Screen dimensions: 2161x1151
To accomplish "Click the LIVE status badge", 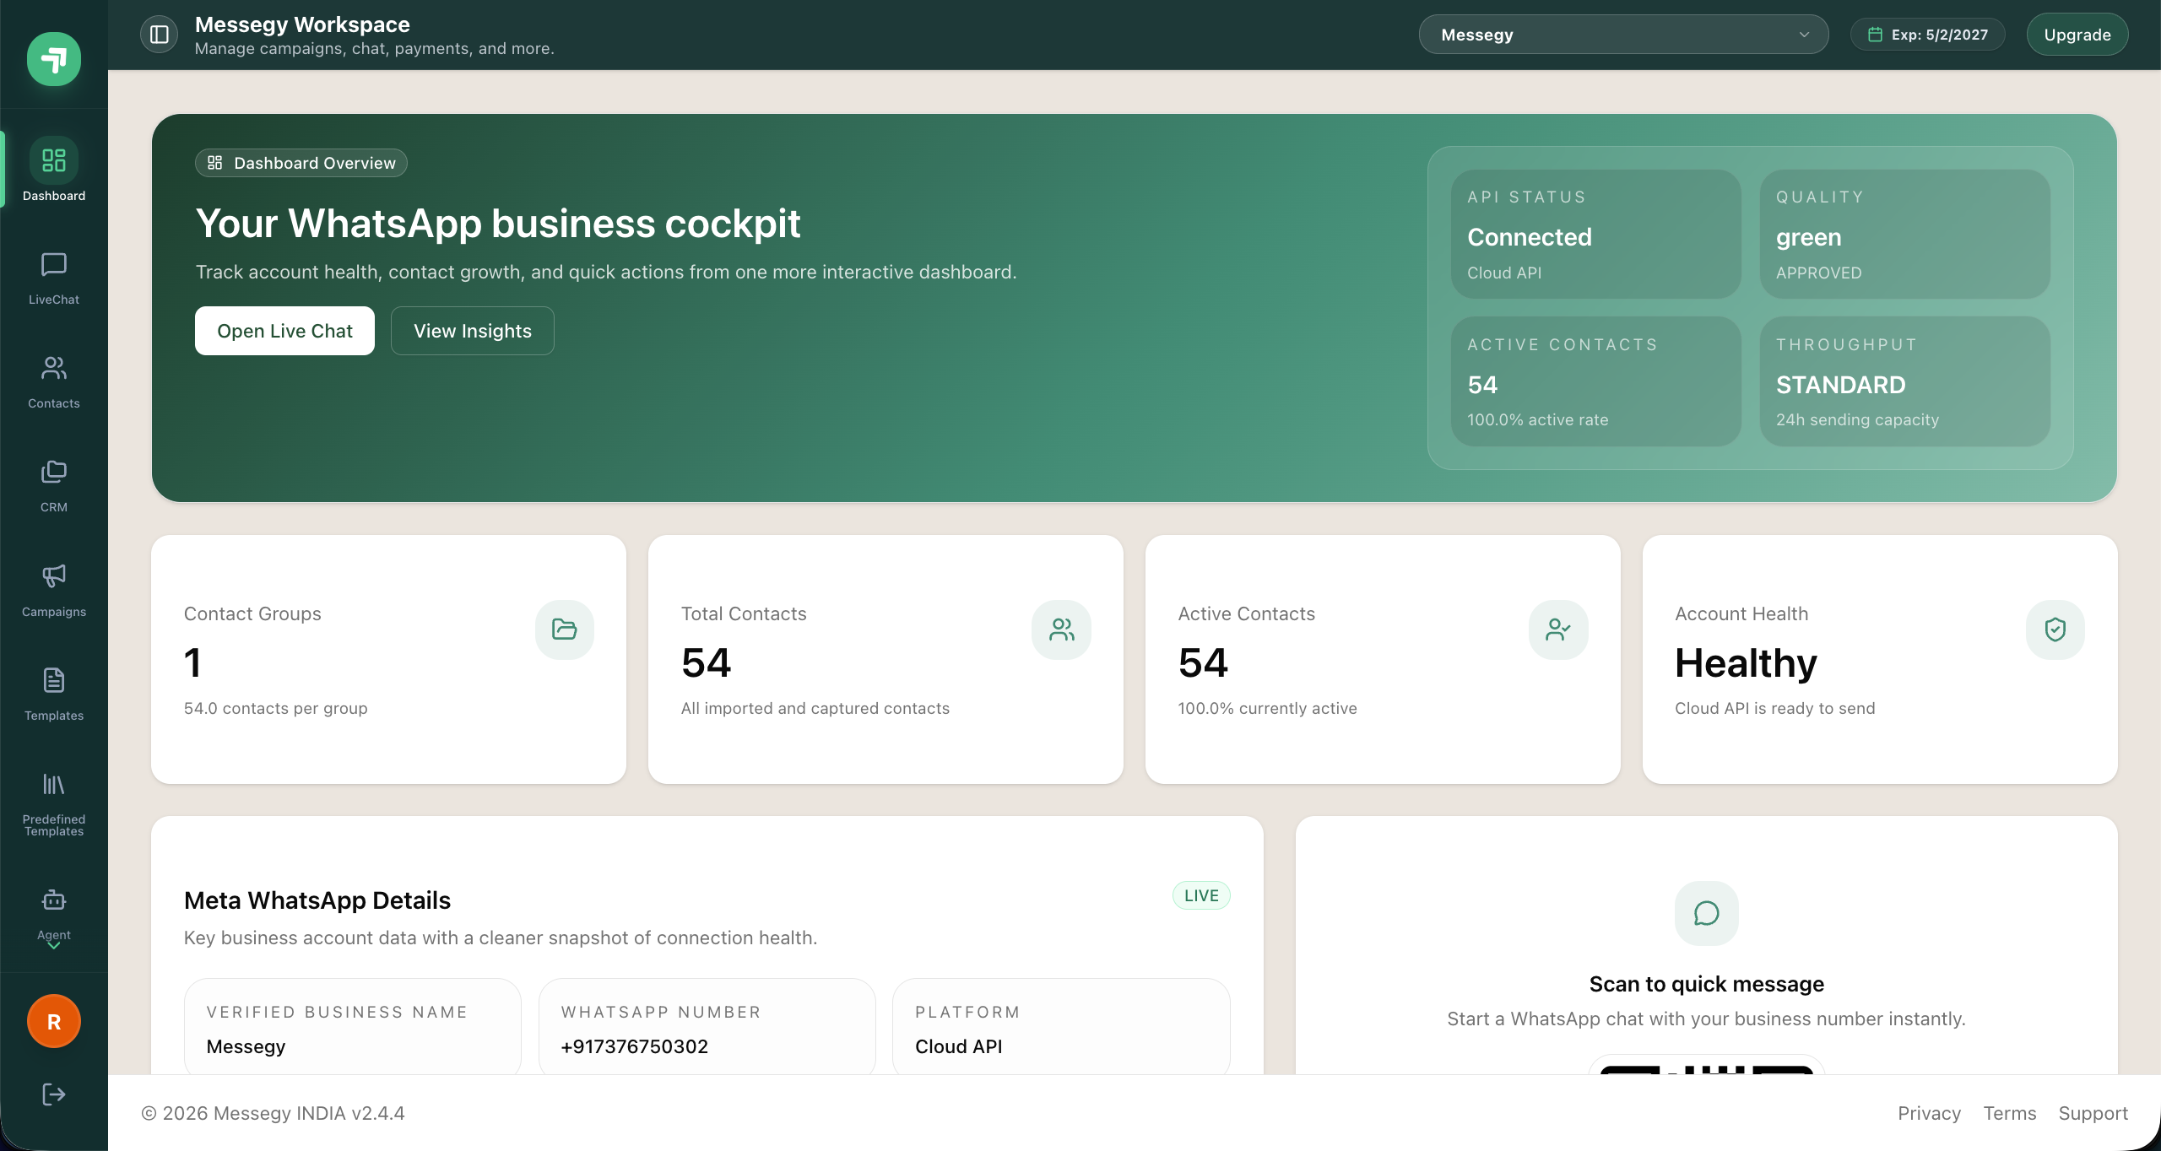I will [x=1201, y=895].
